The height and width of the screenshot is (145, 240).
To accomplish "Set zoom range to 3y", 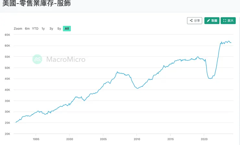I will (51, 28).
